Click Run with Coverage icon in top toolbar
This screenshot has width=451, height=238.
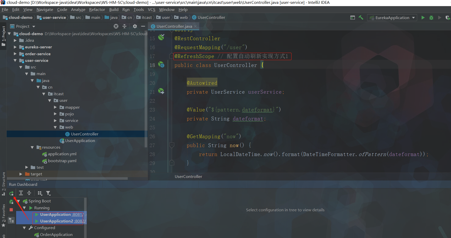pos(448,18)
